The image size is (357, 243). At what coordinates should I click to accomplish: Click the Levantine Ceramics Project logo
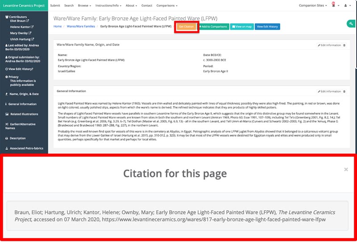[x=24, y=5]
